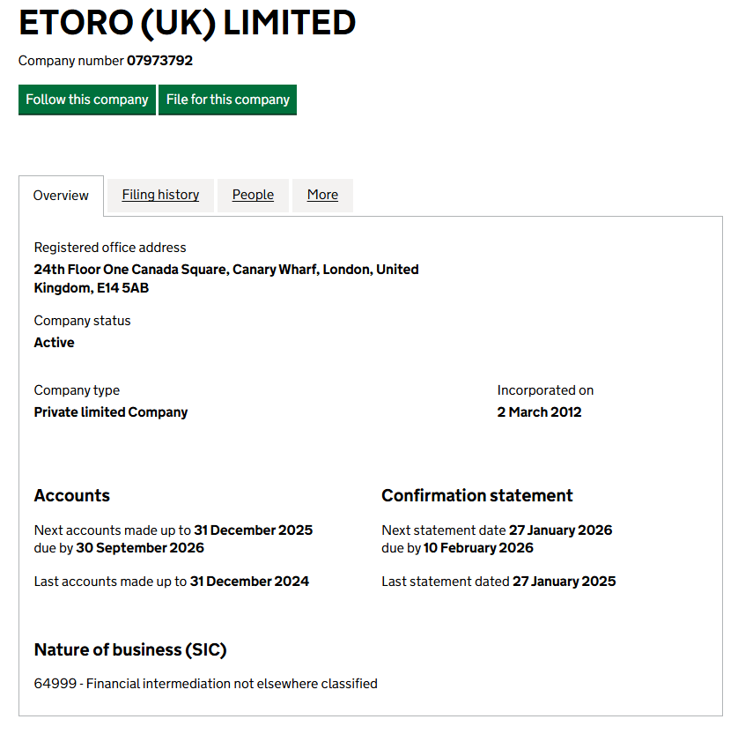Open the Filing history tab
The width and height of the screenshot is (738, 734).
click(160, 195)
